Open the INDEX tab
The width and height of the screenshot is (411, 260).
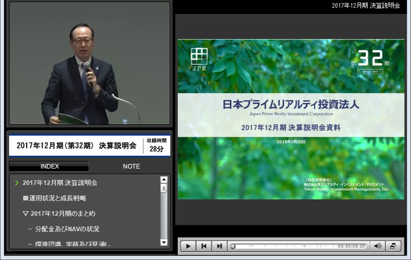(49, 166)
